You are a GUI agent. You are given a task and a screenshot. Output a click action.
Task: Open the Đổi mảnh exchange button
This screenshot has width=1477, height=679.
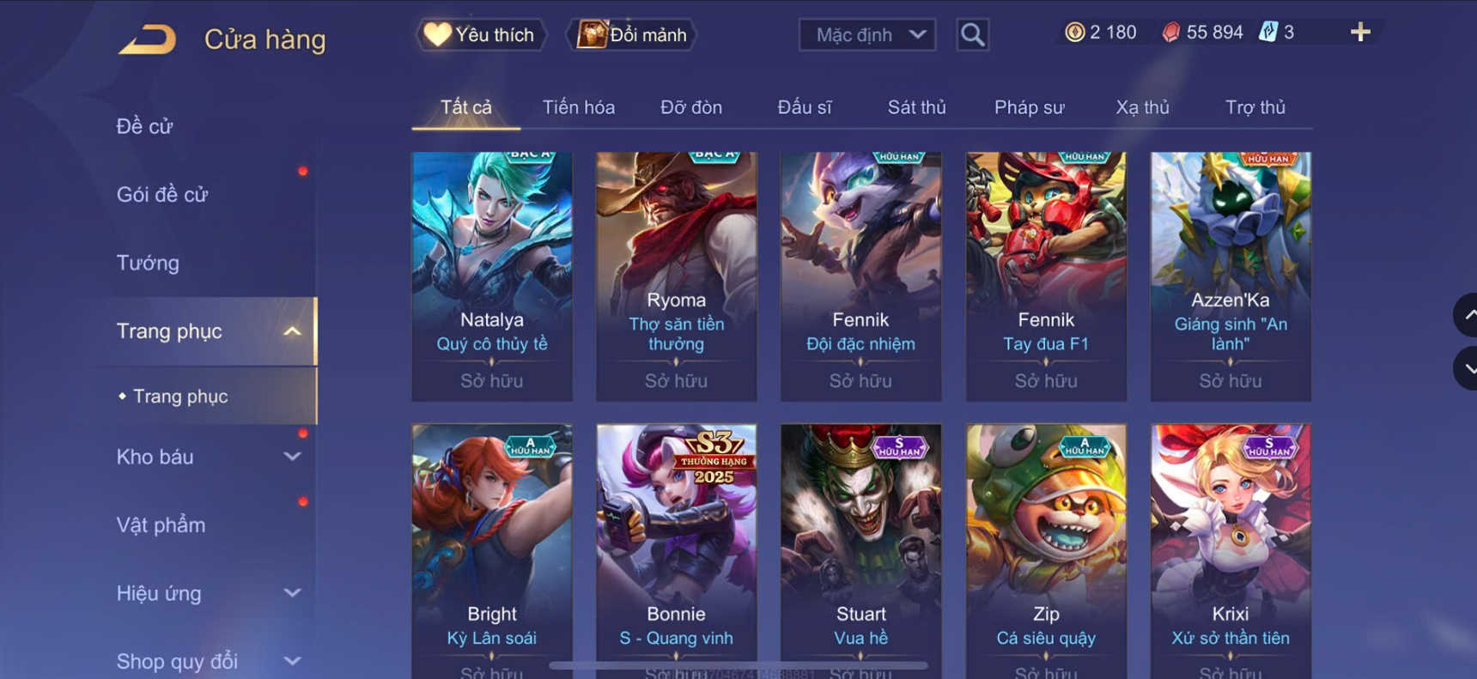[x=631, y=35]
